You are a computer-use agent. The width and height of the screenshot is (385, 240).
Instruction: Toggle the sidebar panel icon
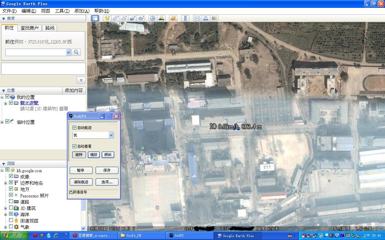(x=95, y=18)
